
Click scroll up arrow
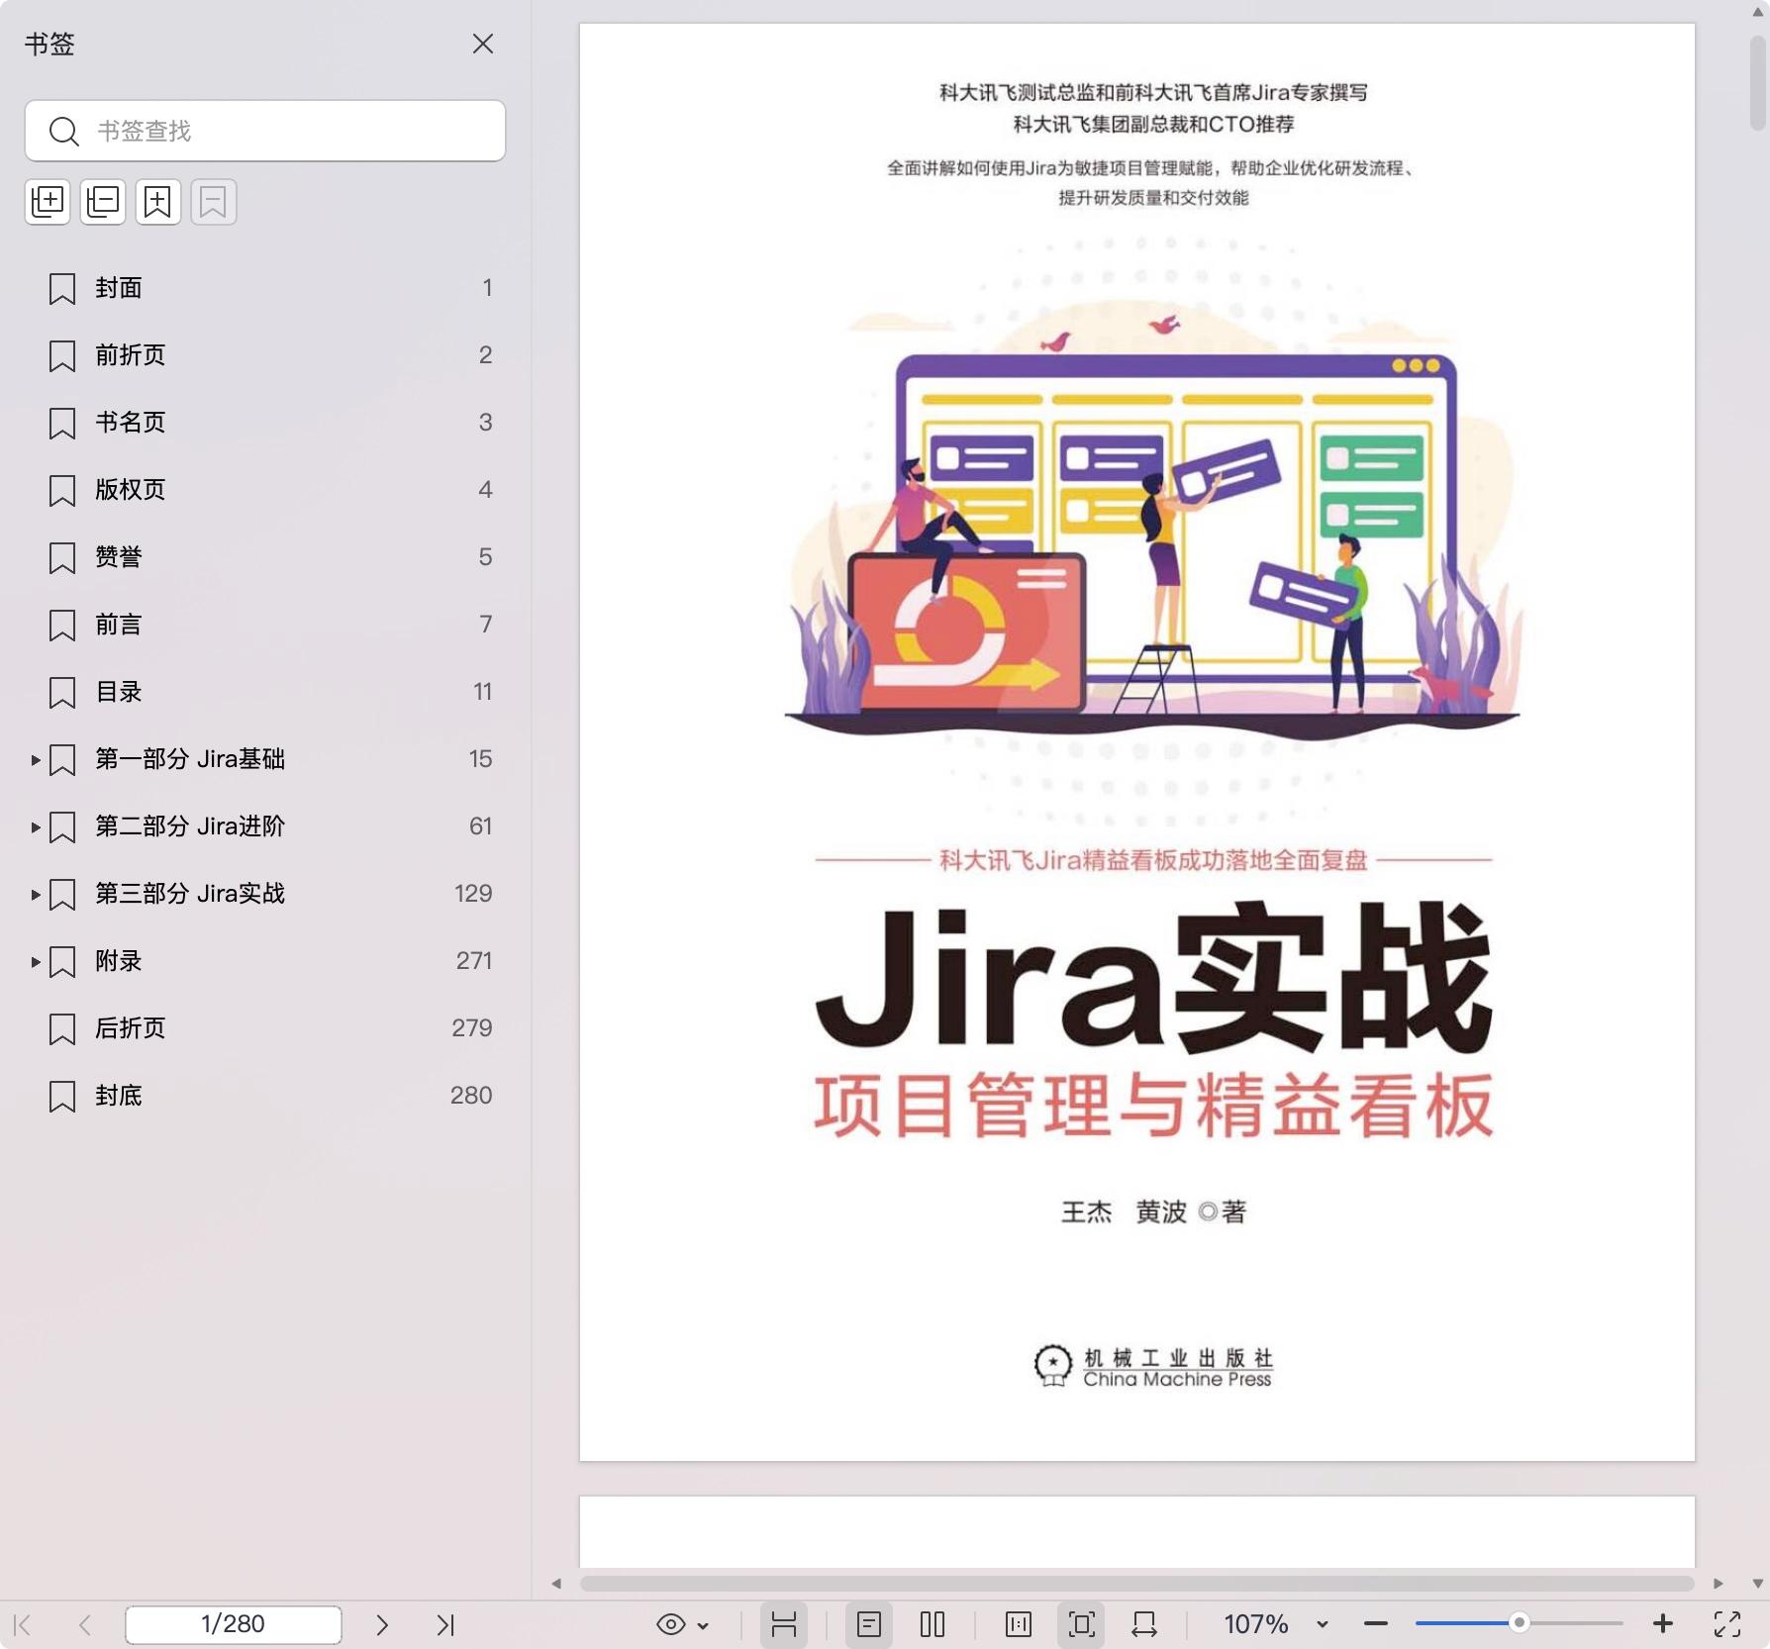click(x=1758, y=12)
